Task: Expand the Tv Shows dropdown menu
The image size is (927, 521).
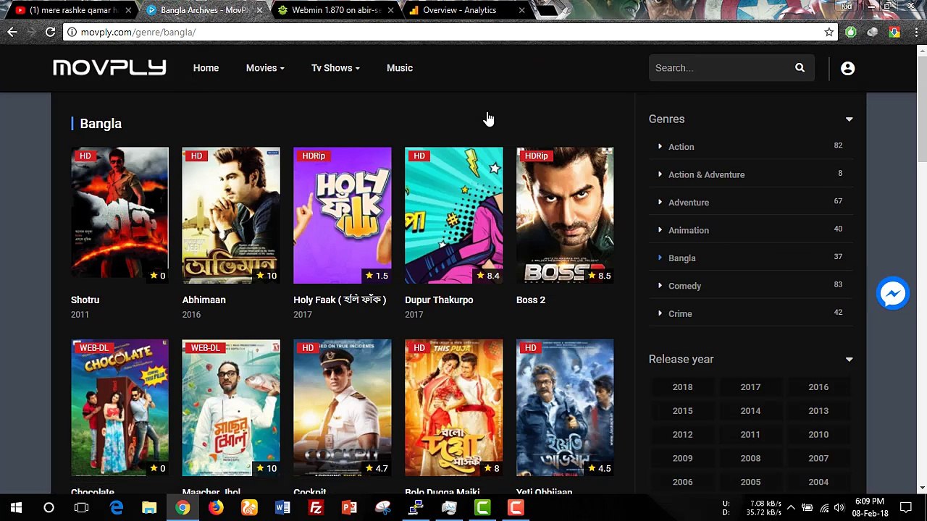Action: point(335,68)
